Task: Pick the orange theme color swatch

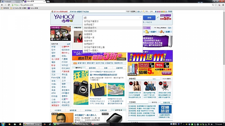Action: point(164,12)
